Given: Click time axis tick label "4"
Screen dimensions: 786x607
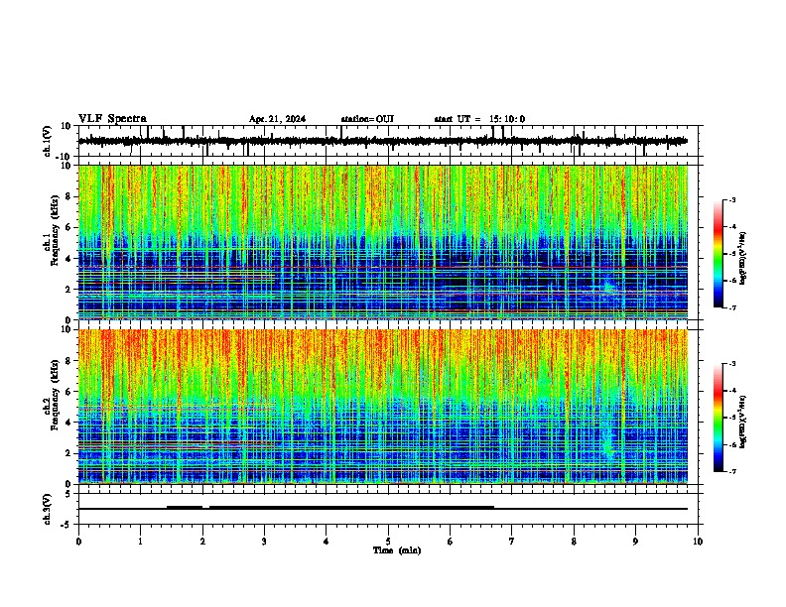Looking at the screenshot, I should [327, 542].
